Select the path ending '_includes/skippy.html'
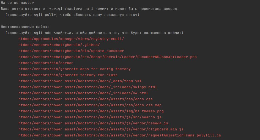 coord(88,87)
